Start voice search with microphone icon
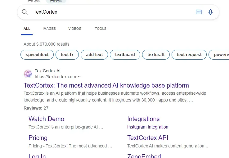Viewport: 229px width, 158px height. pyautogui.click(x=210, y=12)
